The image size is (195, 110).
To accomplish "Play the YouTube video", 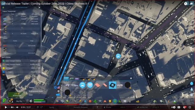I will click(x=5, y=107).
